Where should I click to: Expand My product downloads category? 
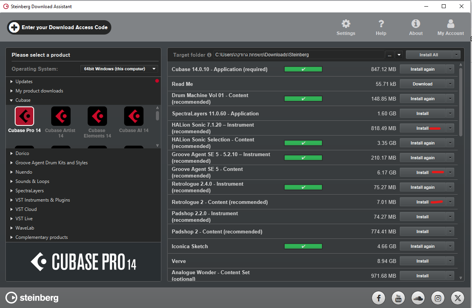[12, 91]
